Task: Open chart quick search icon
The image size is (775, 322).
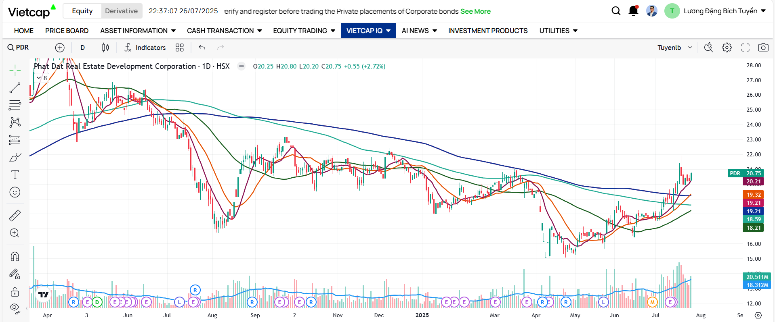Action: point(708,48)
